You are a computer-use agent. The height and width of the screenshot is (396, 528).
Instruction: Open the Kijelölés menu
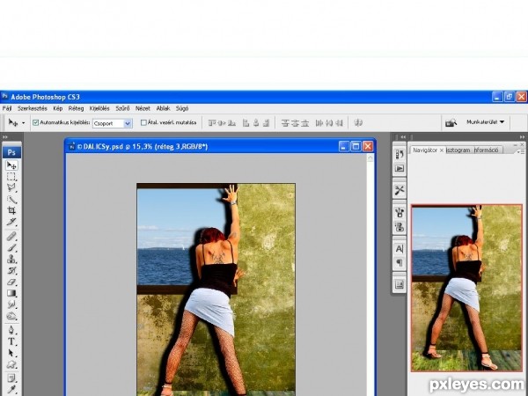(99, 108)
